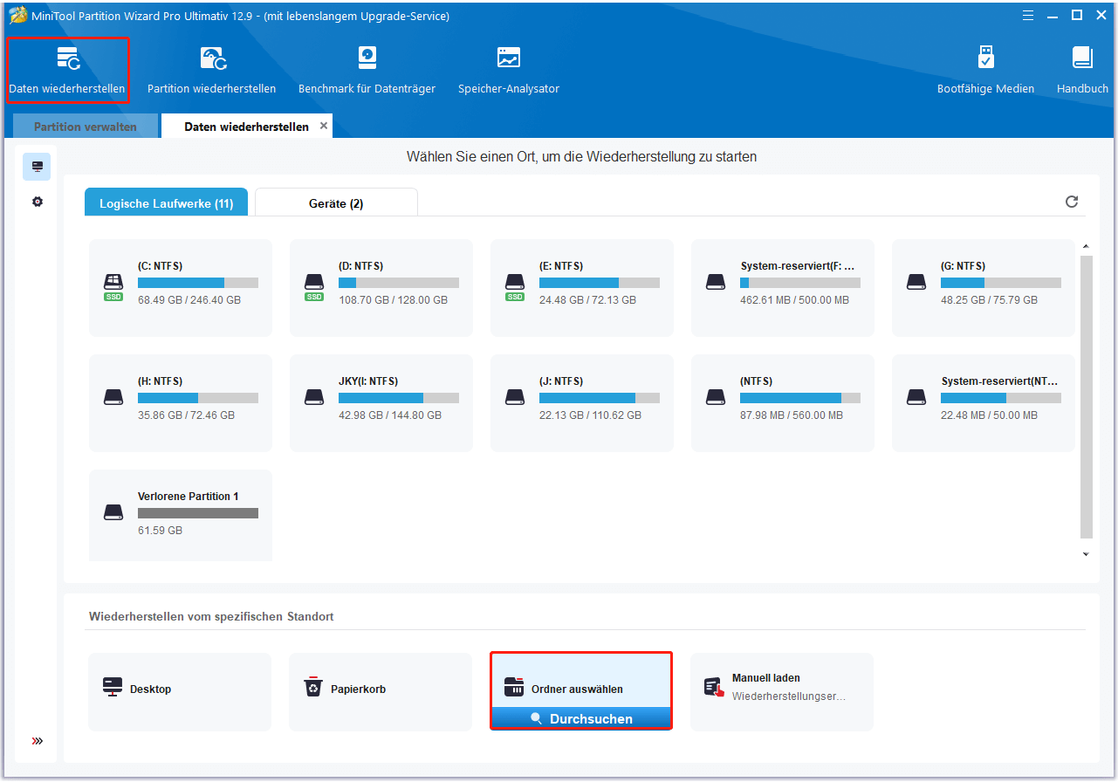Image resolution: width=1118 pixels, height=782 pixels.
Task: Select the Logische Laufwerke (11) tab
Action: coord(166,202)
